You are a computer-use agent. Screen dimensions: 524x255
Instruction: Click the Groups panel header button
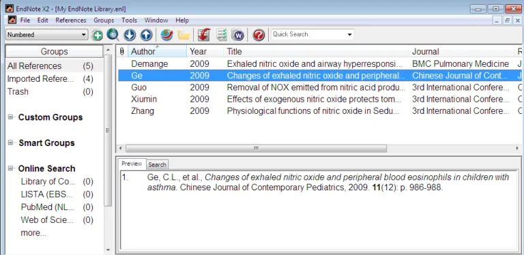54,51
